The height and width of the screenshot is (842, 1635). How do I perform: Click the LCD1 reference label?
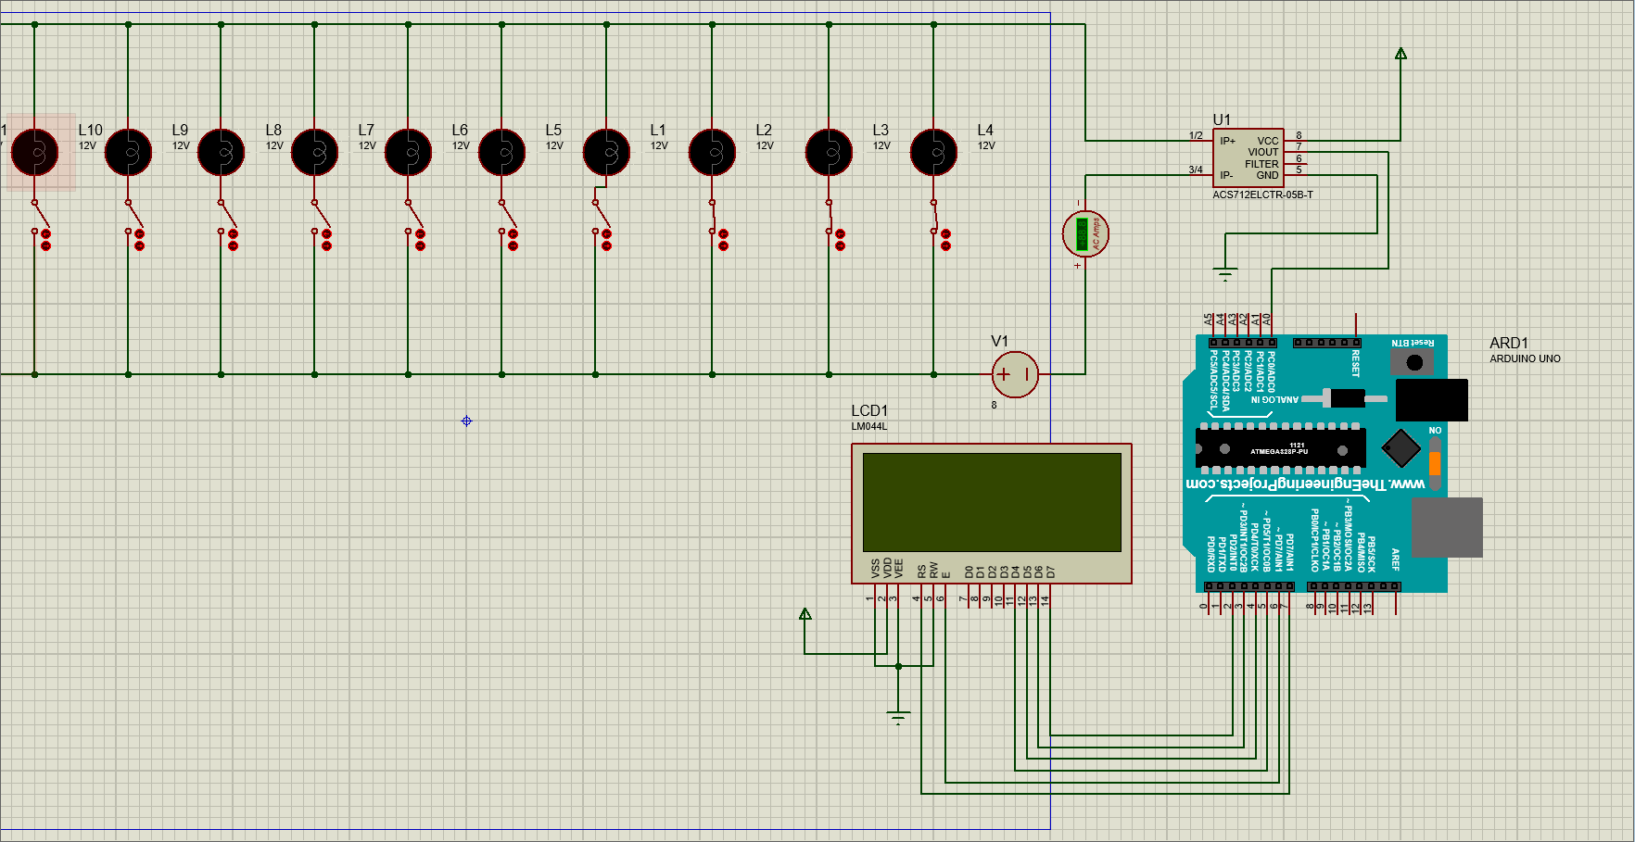869,410
